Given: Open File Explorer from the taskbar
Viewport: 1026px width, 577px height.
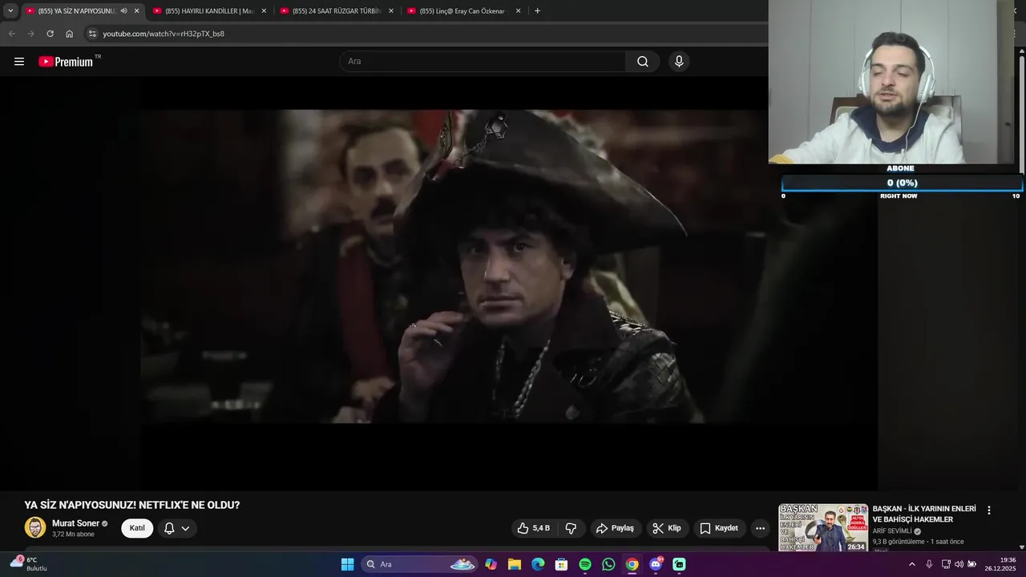Looking at the screenshot, I should coord(515,564).
